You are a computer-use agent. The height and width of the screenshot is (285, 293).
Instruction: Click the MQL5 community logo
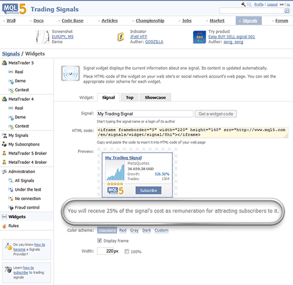14,9
